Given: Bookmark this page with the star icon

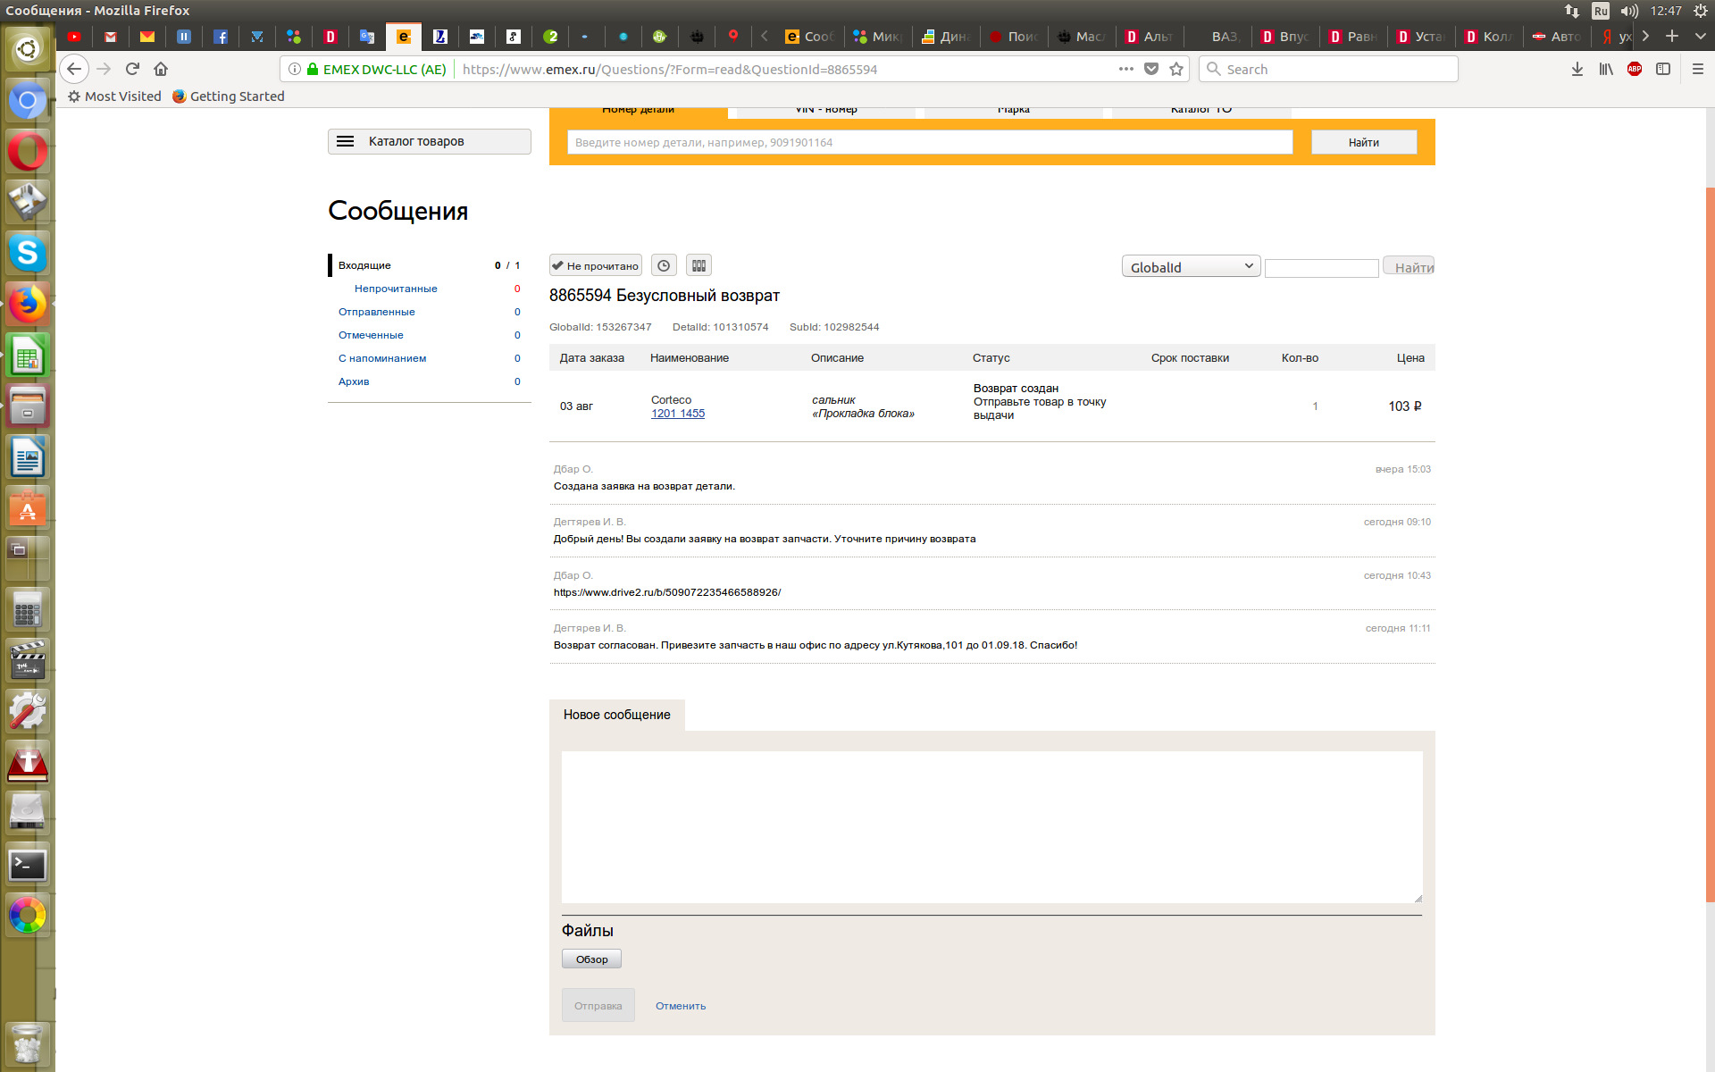Looking at the screenshot, I should point(1176,69).
